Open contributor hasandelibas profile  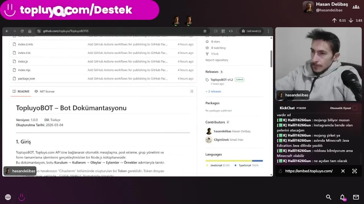tap(223, 131)
